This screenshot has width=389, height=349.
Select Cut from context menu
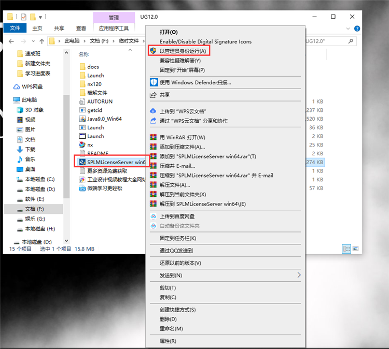tap(168, 288)
